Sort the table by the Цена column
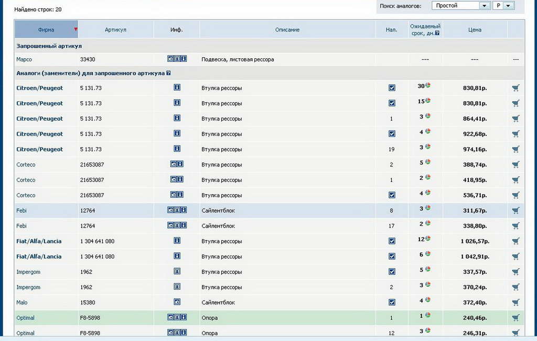537x341 pixels. [475, 30]
